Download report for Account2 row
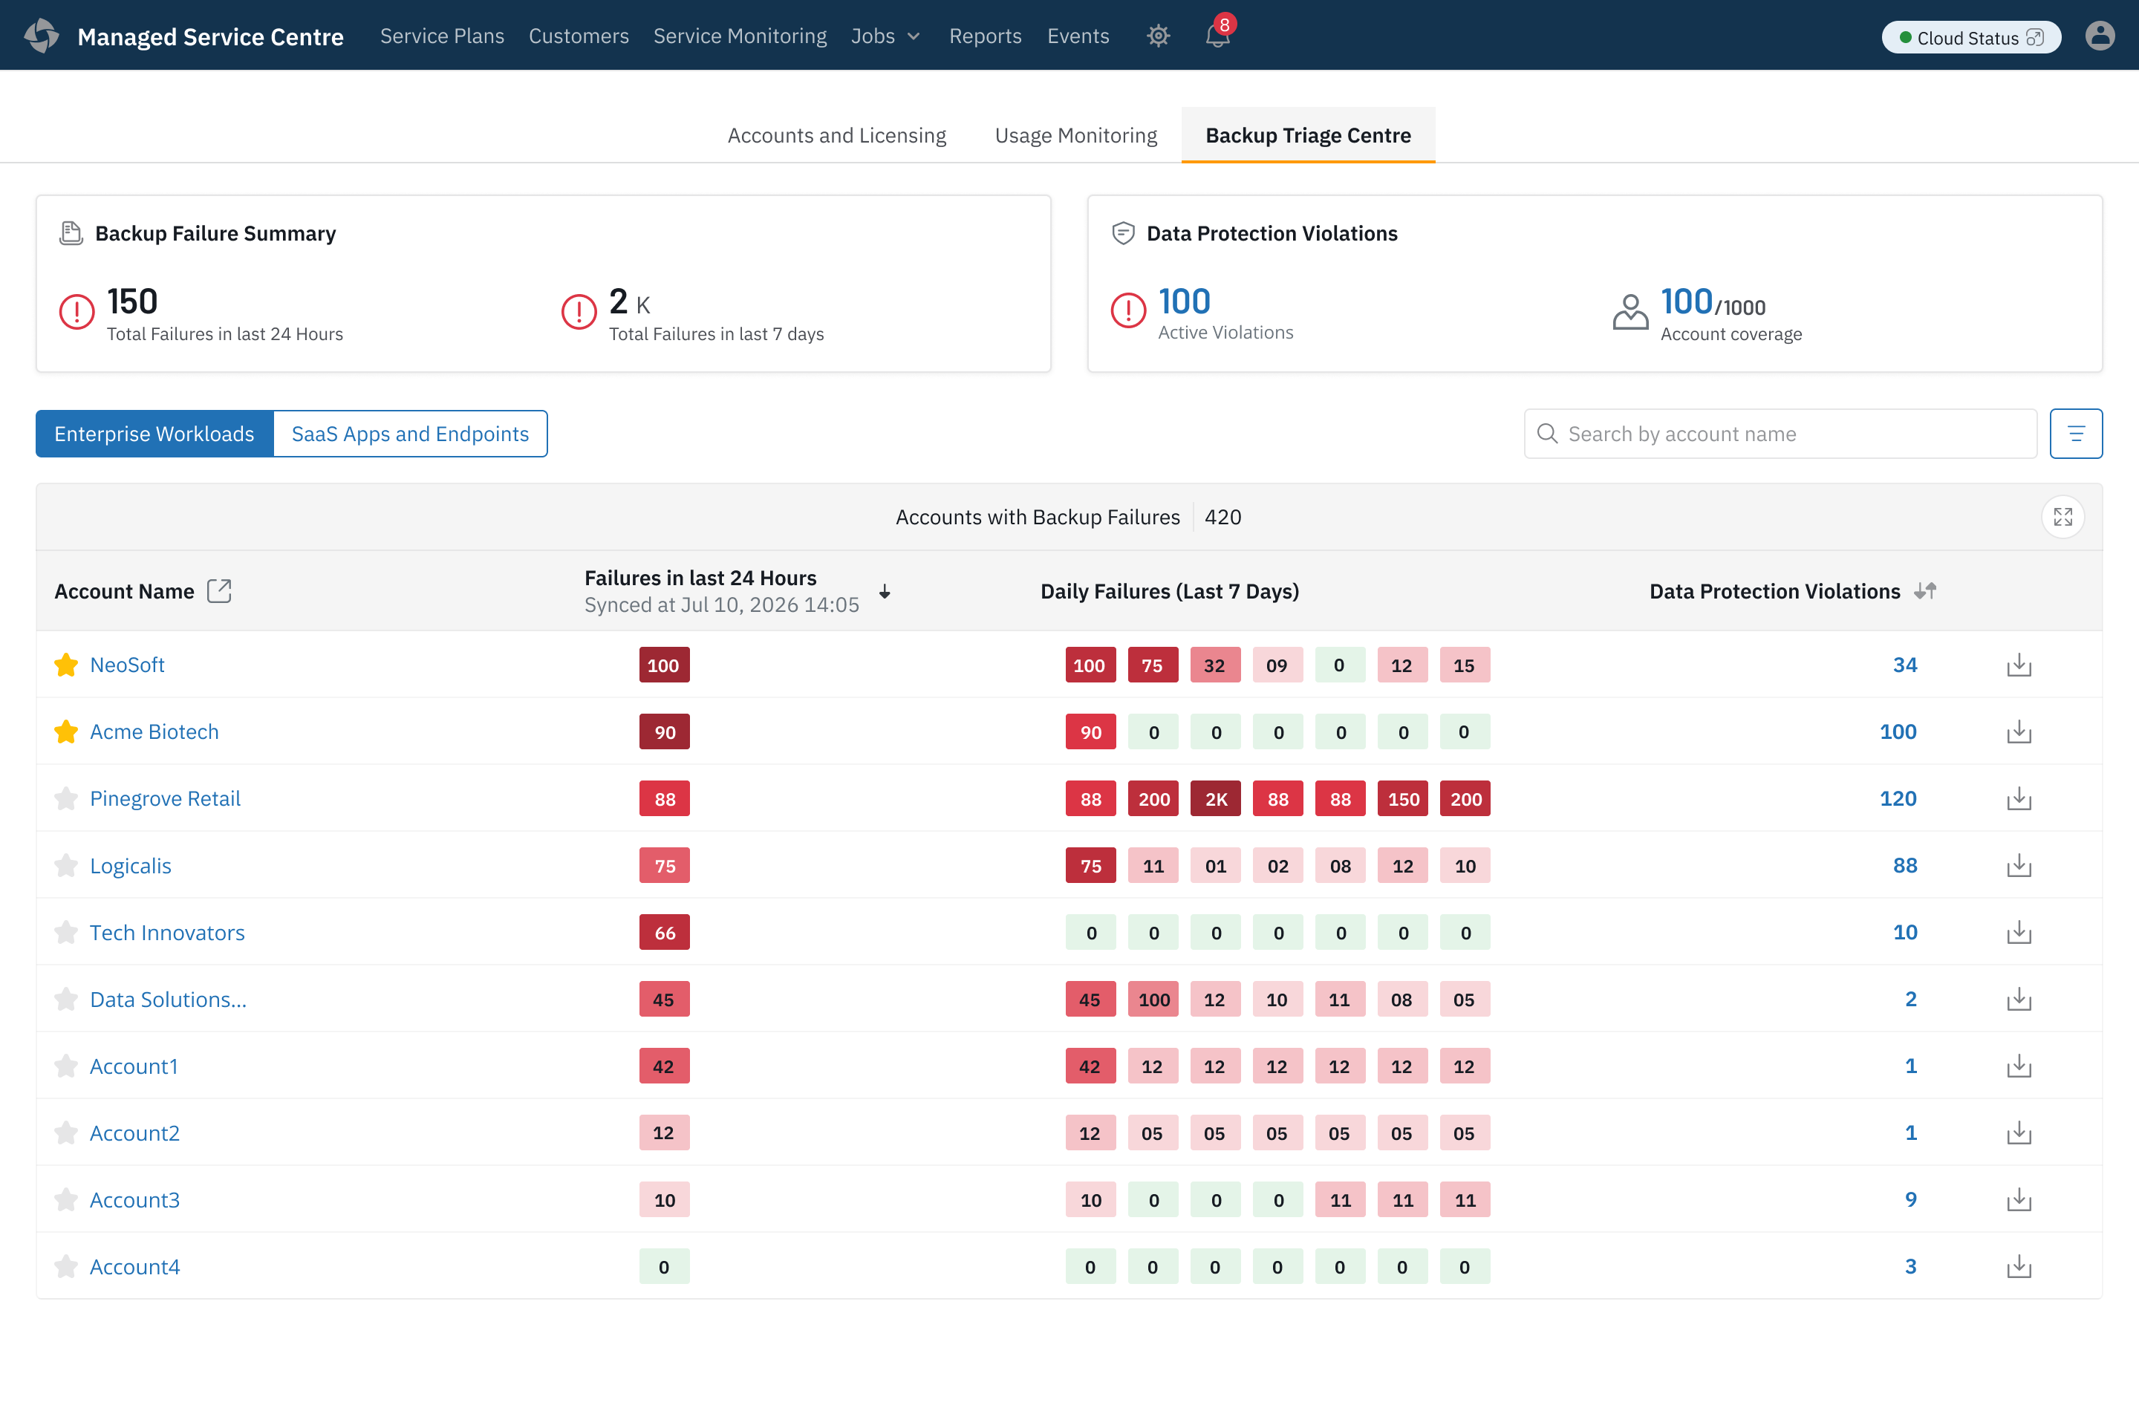The width and height of the screenshot is (2139, 1408). [x=2019, y=1132]
